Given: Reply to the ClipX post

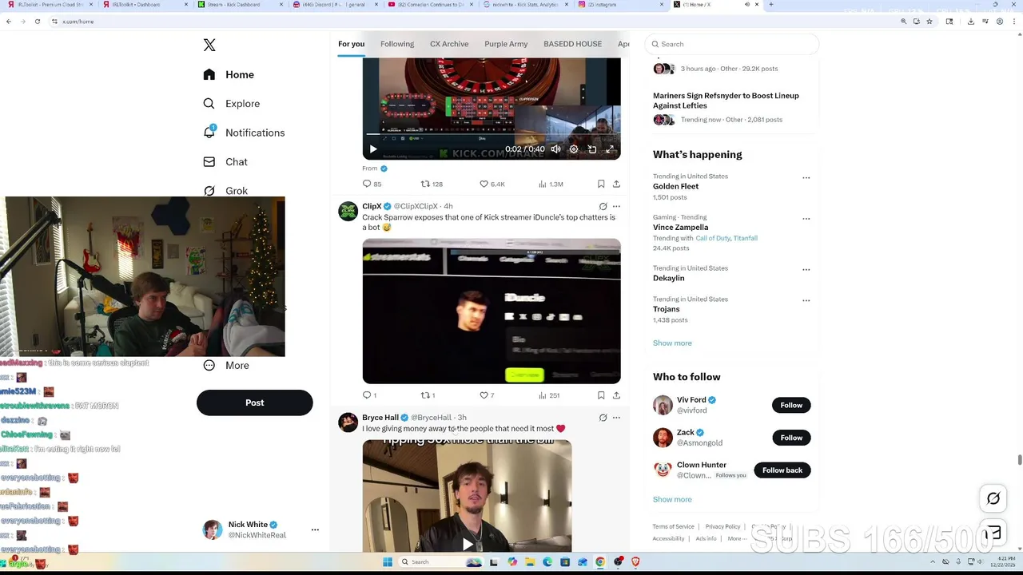Looking at the screenshot, I should click(x=370, y=395).
